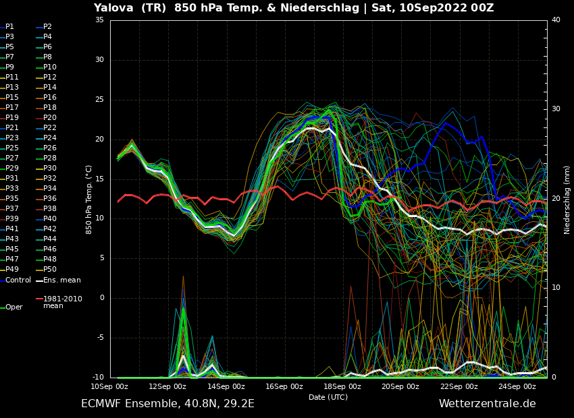Click the "14Sep 00z" date tick label
The image size is (574, 418).
(x=226, y=386)
